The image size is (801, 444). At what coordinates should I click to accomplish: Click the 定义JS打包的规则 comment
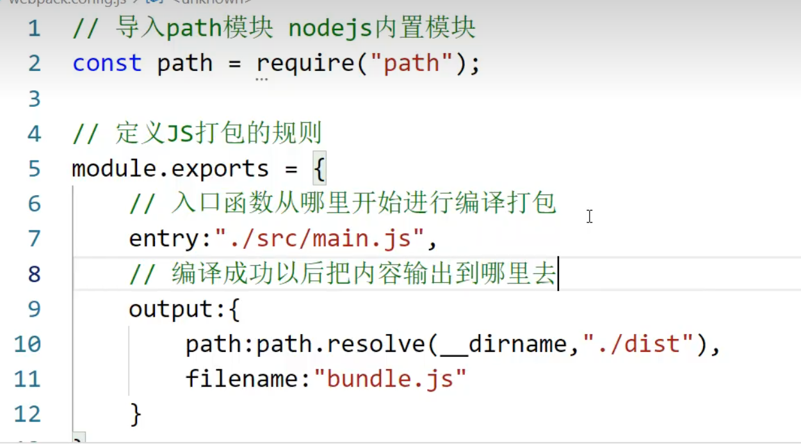pos(218,134)
